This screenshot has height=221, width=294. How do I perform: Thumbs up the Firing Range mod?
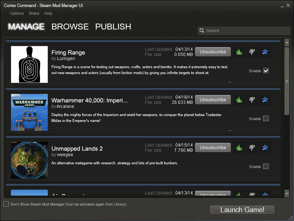click(x=239, y=52)
